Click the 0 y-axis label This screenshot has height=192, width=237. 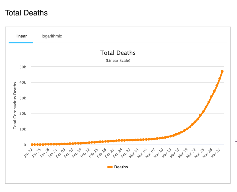25,145
